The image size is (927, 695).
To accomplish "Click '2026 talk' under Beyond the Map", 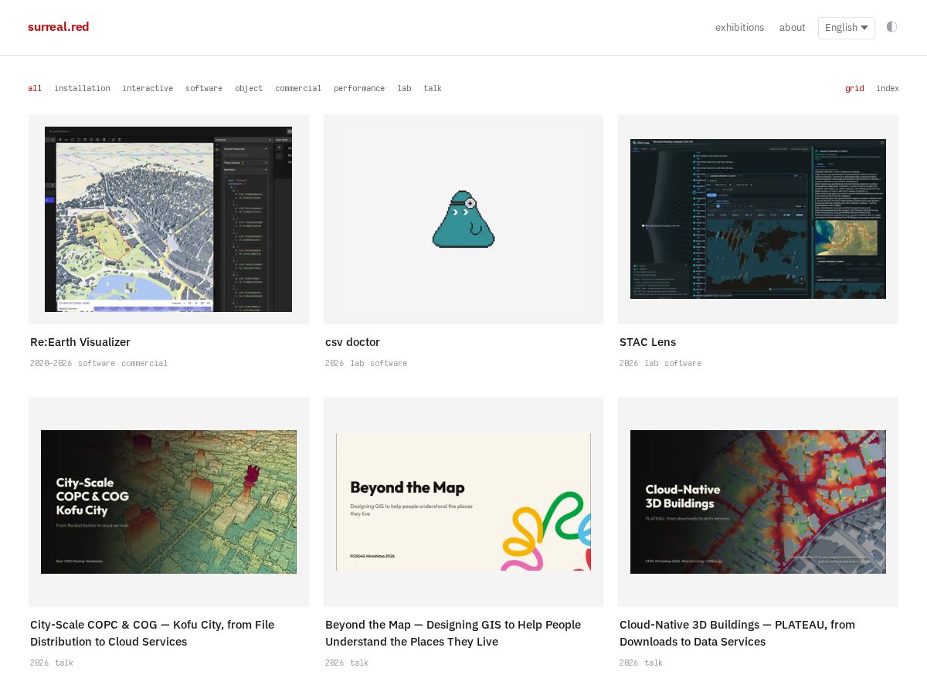I will click(347, 663).
